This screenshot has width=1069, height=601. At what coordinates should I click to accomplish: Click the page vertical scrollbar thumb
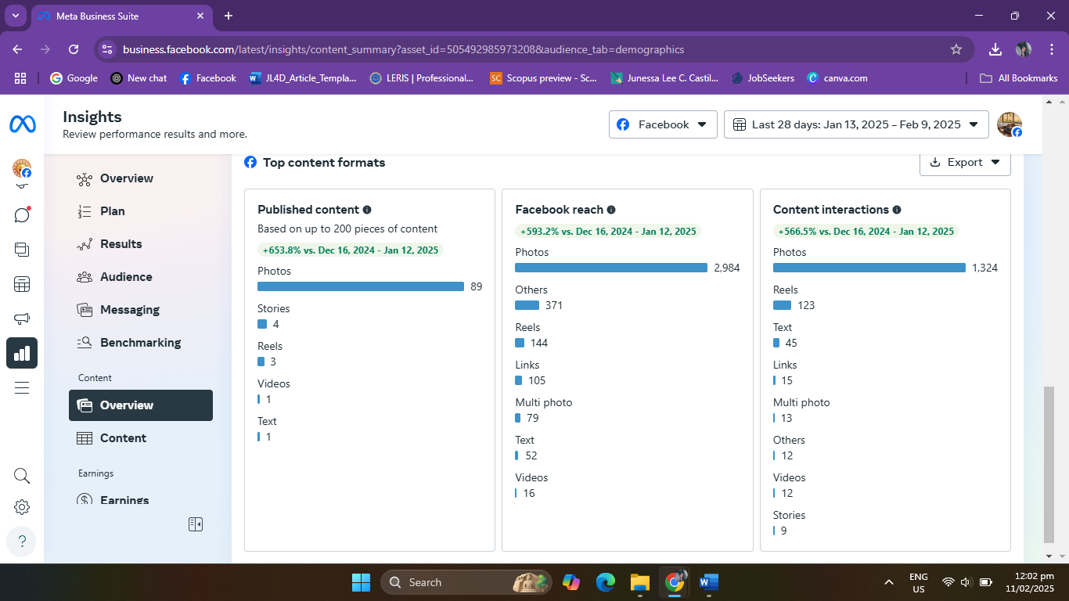(x=1049, y=465)
